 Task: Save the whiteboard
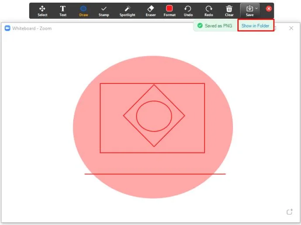click(x=250, y=11)
